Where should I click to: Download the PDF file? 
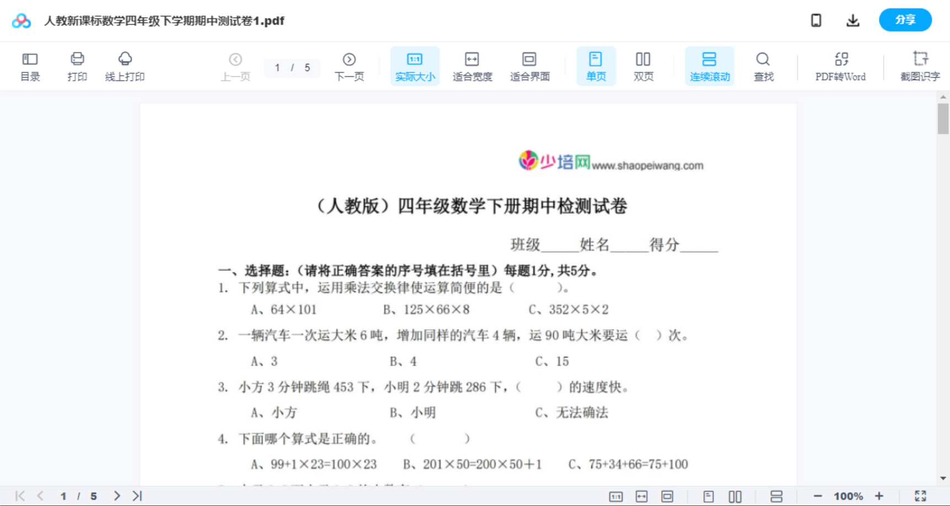point(852,20)
